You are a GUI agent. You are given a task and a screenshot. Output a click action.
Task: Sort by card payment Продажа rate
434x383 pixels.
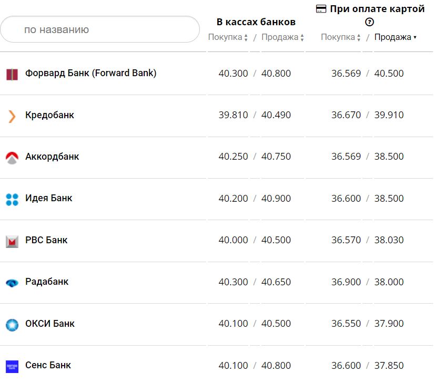(395, 37)
